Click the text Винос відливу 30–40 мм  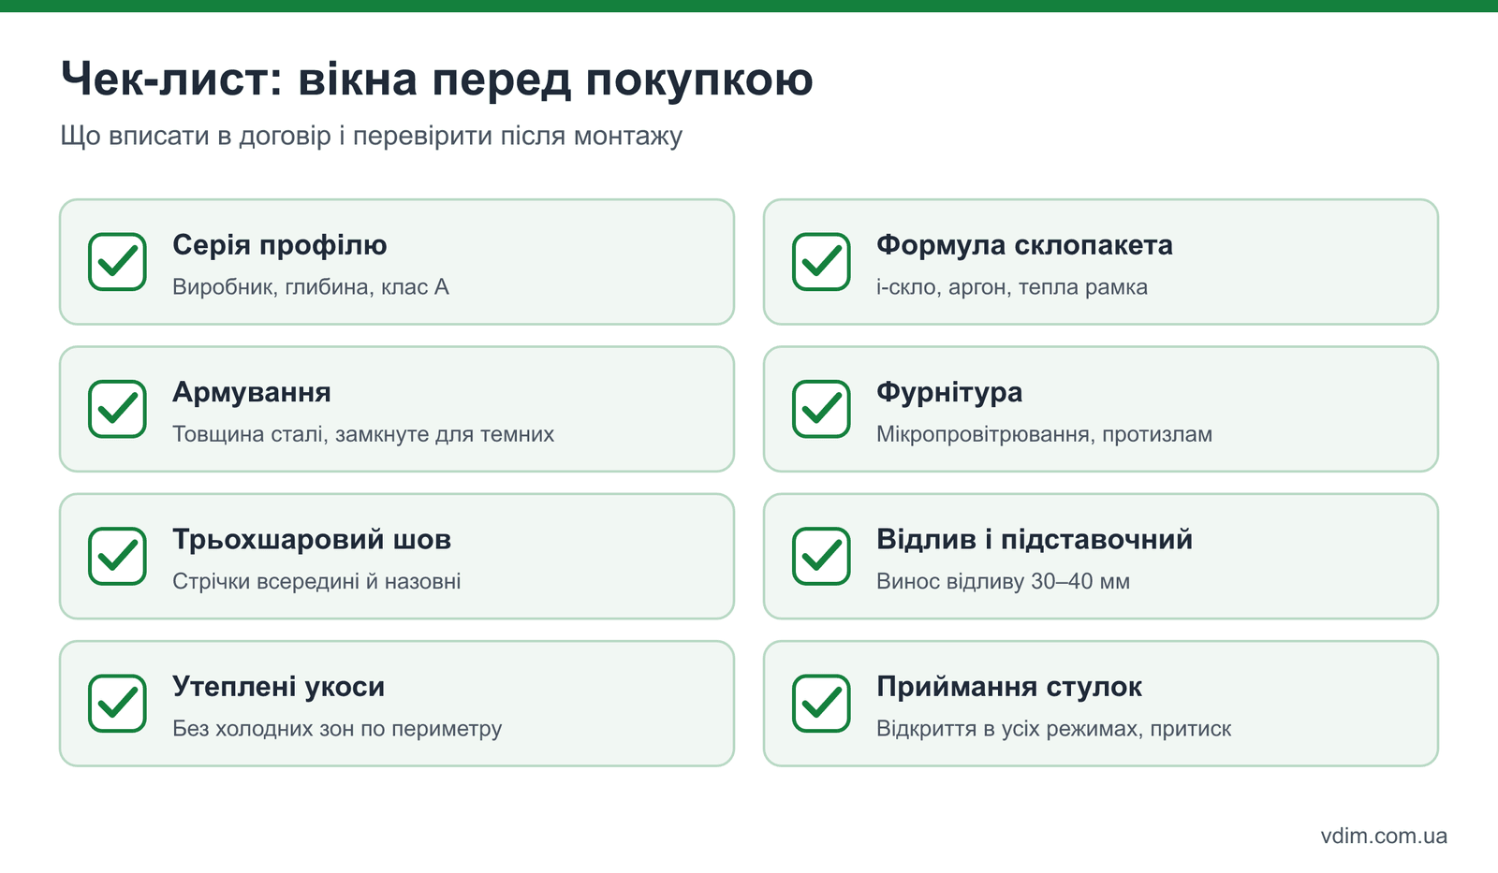pos(1003,581)
